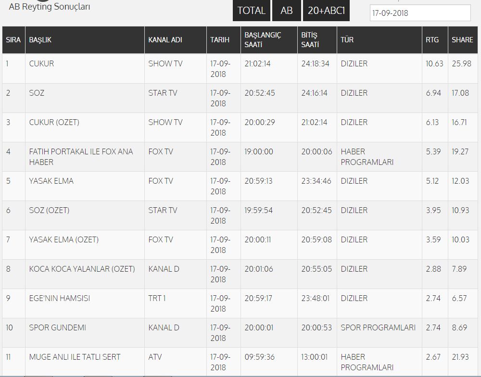Select the RTG value 5.12
This screenshot has width=481, height=377.
(x=432, y=181)
